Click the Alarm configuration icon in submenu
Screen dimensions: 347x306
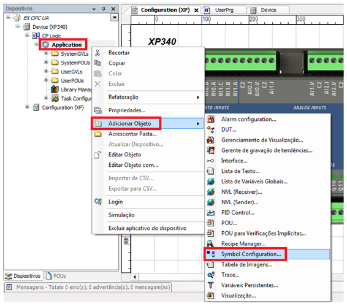click(210, 120)
